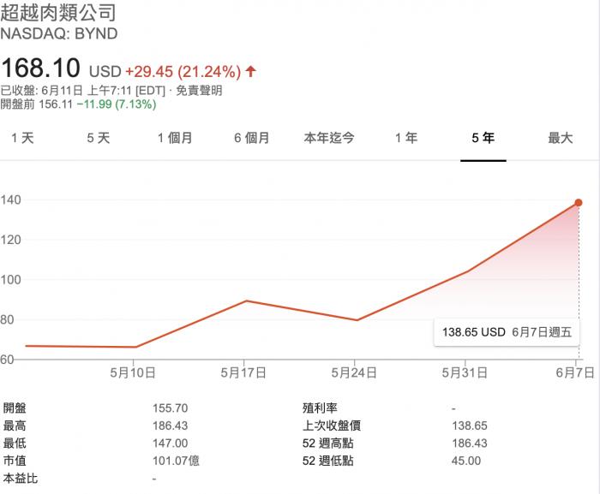Click the 5月31日 point on the chart line
600x494 pixels.
(x=468, y=271)
